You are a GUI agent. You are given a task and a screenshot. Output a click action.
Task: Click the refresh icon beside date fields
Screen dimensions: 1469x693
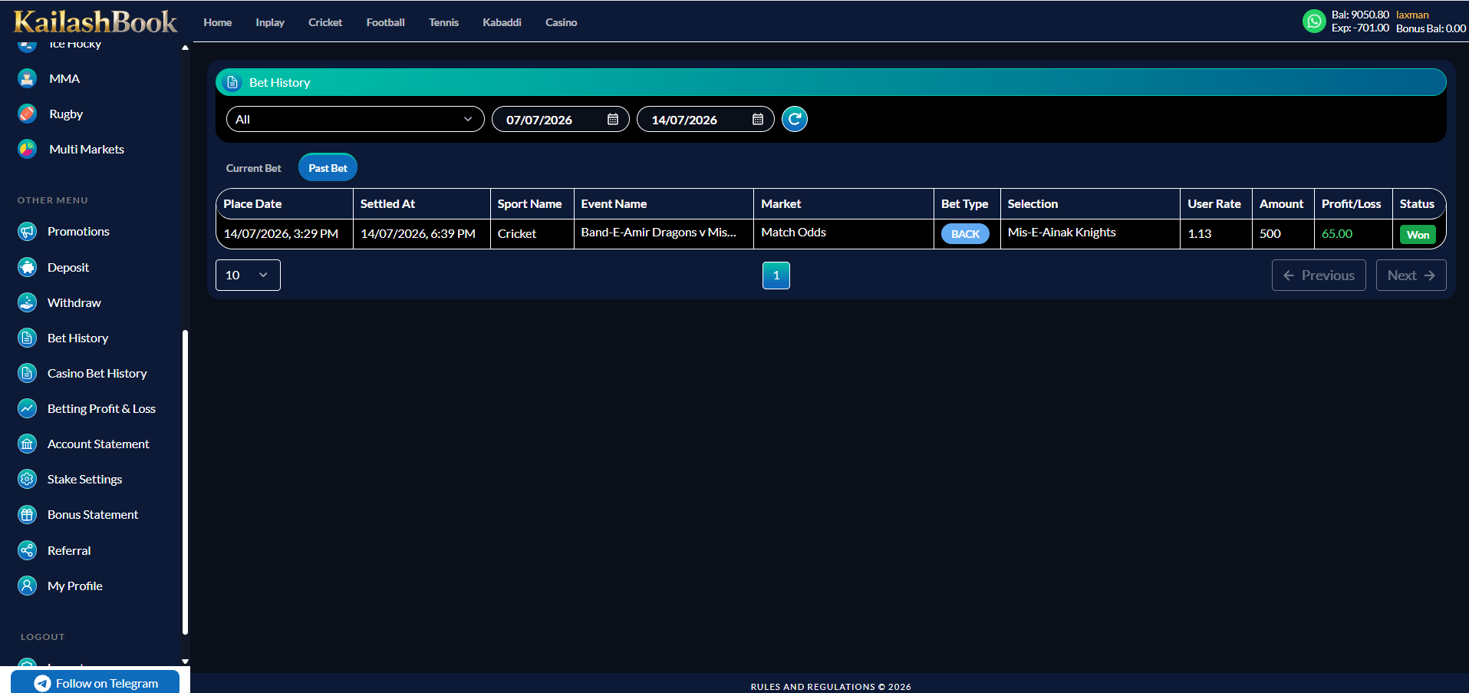pos(795,119)
